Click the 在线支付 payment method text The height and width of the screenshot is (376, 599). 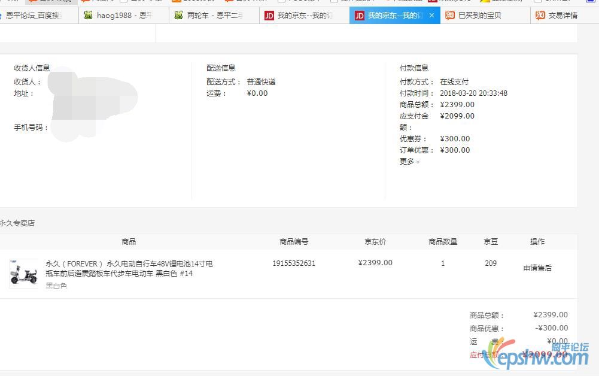pos(454,82)
